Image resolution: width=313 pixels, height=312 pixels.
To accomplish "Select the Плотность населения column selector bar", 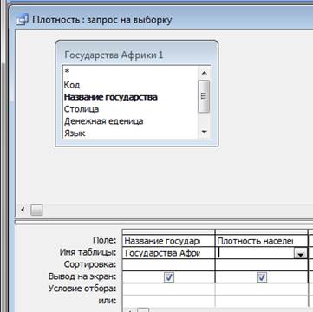I will point(261,231).
